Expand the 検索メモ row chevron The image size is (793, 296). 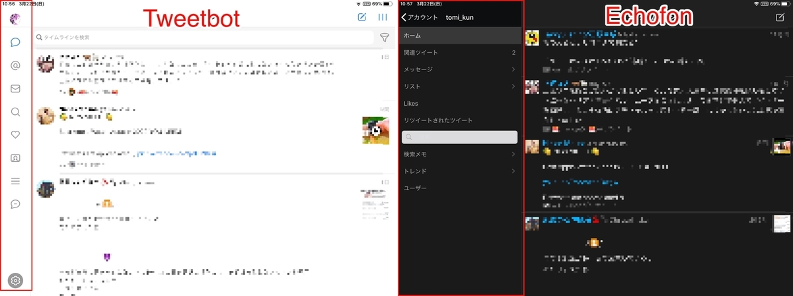point(513,154)
